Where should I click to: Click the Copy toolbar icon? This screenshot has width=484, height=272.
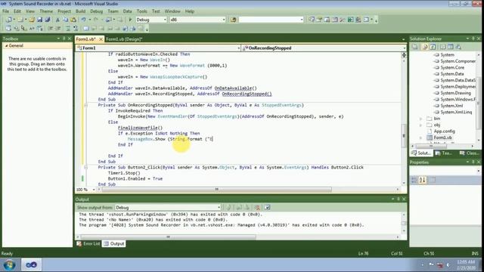(x=66, y=20)
